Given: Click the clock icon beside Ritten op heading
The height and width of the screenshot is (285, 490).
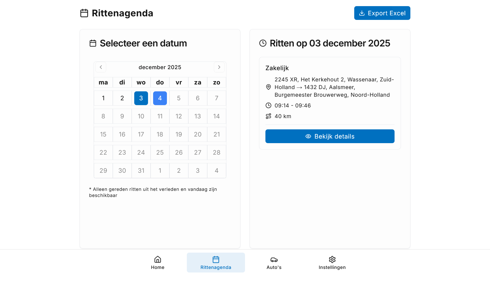Looking at the screenshot, I should pyautogui.click(x=263, y=43).
